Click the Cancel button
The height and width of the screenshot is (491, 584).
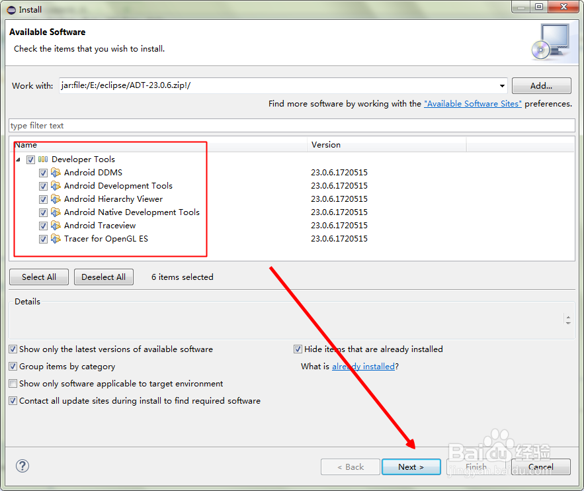point(541,467)
